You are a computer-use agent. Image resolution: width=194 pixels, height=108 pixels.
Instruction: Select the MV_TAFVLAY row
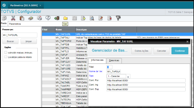point(65,62)
